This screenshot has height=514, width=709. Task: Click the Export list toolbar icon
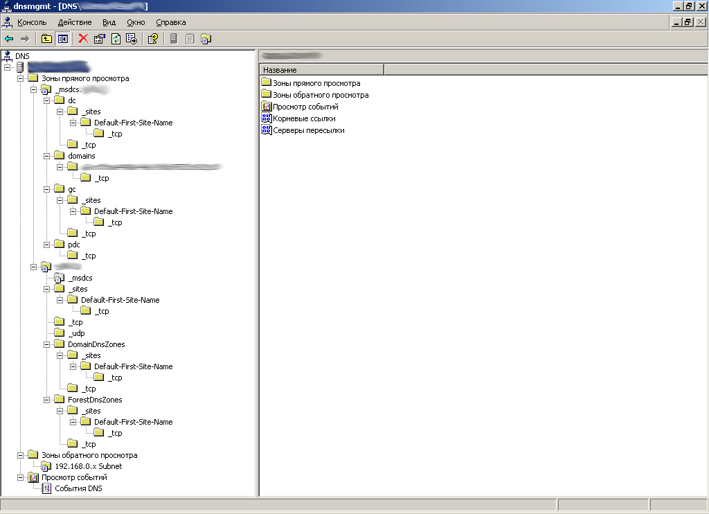coord(132,39)
